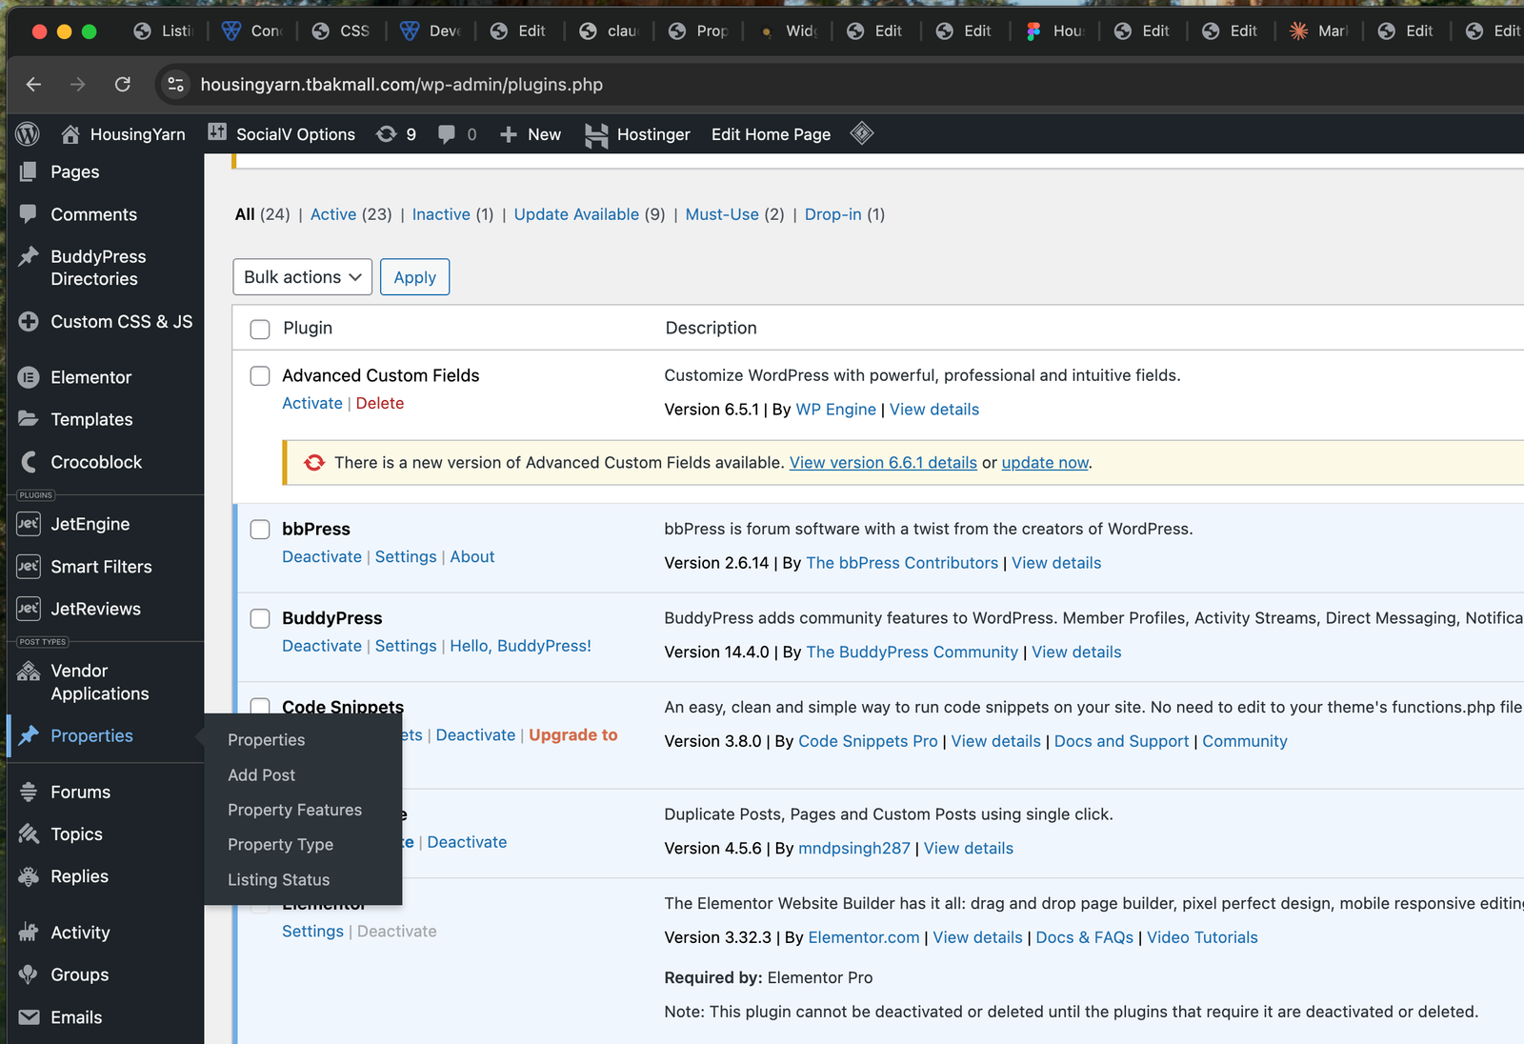
Task: Tick the bbPress plugin checkbox
Action: tap(260, 530)
